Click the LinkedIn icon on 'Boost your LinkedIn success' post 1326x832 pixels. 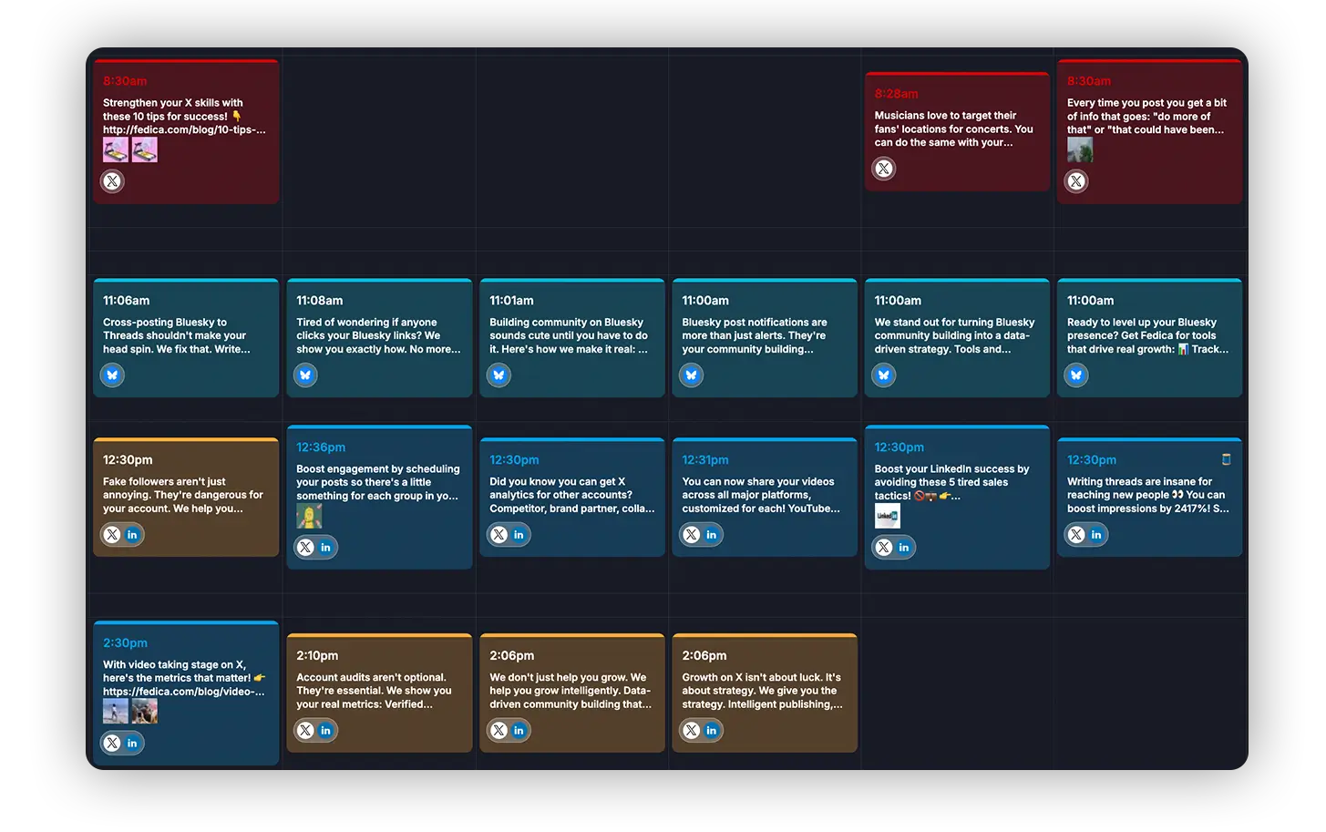coord(904,548)
